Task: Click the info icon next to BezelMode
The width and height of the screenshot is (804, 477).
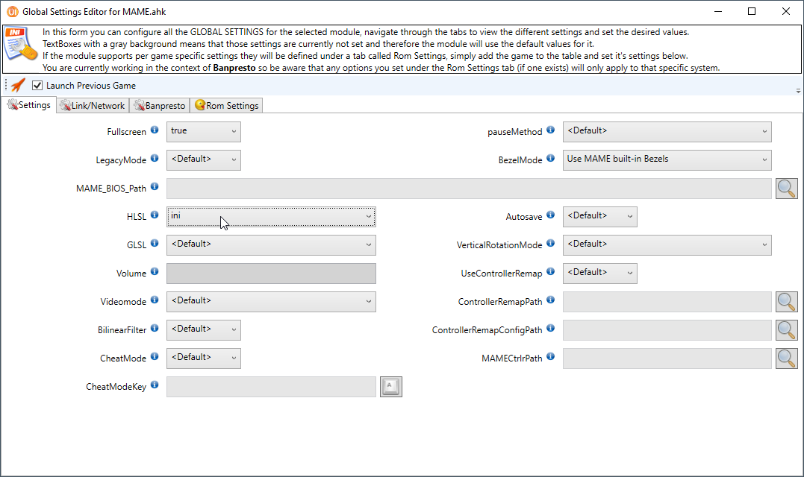Action: [x=550, y=159]
